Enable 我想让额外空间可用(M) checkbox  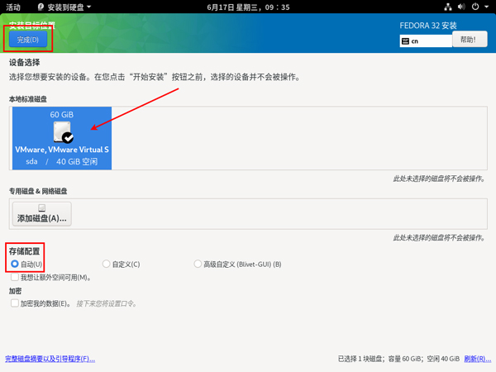(15, 278)
